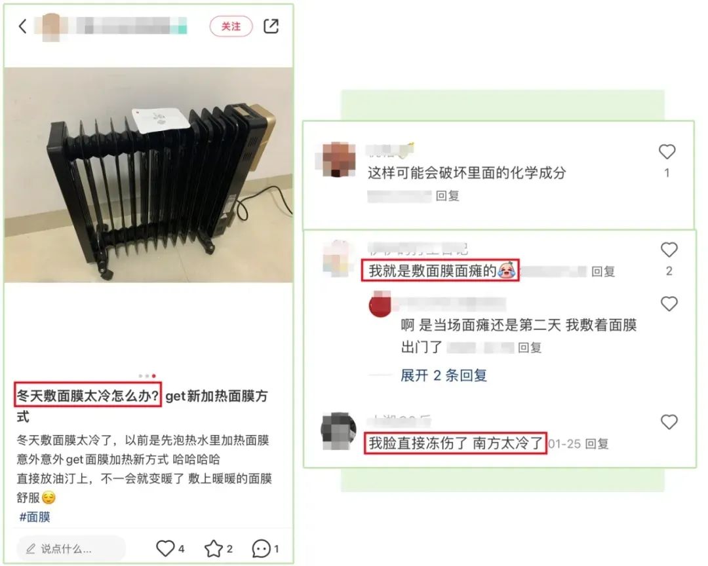Screen dimensions: 708x566
Task: Like the comment about 化学成分
Action: (x=667, y=152)
